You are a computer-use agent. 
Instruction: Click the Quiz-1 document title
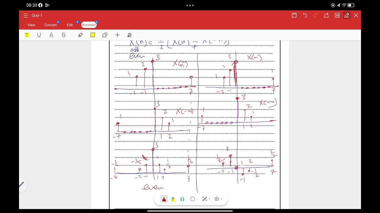[37, 15]
